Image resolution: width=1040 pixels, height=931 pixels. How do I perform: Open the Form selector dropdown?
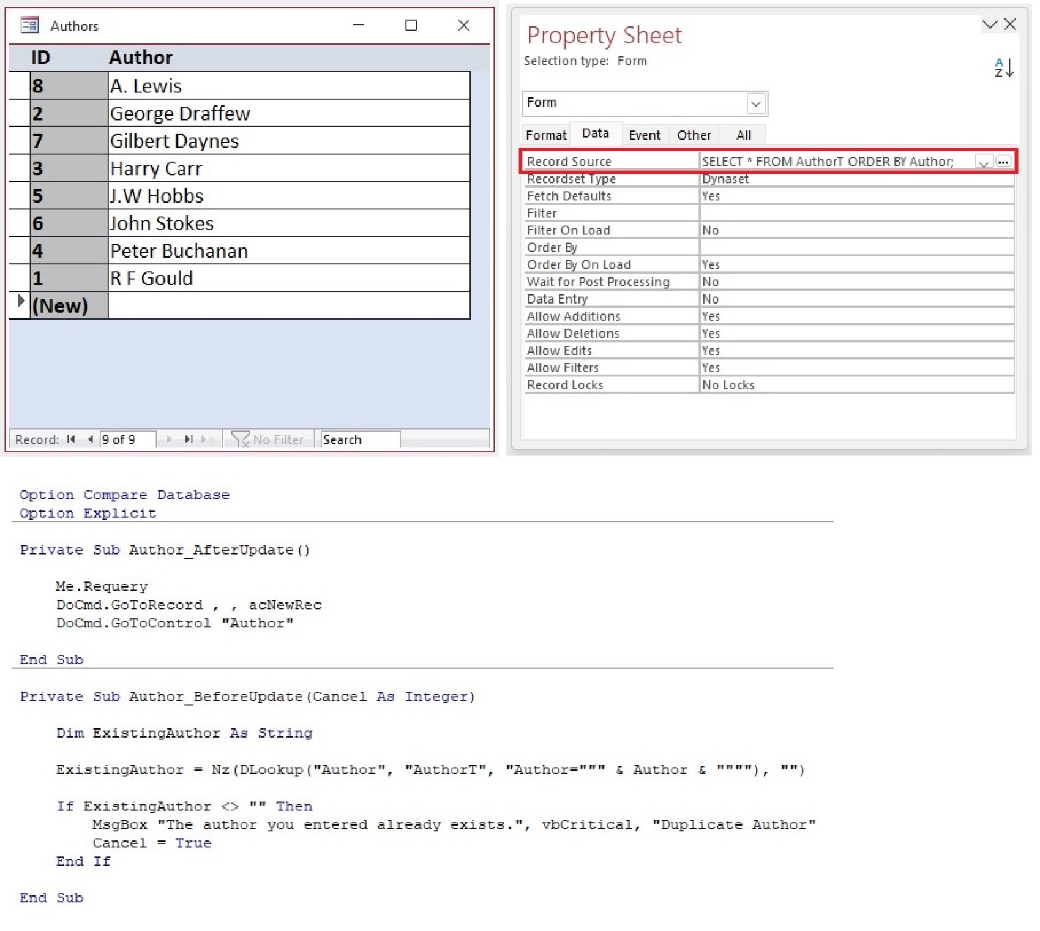click(757, 103)
